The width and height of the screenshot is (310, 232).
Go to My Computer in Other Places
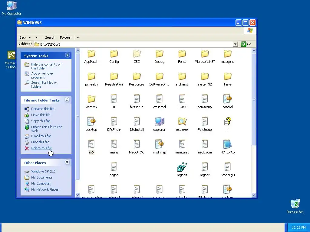point(41,183)
